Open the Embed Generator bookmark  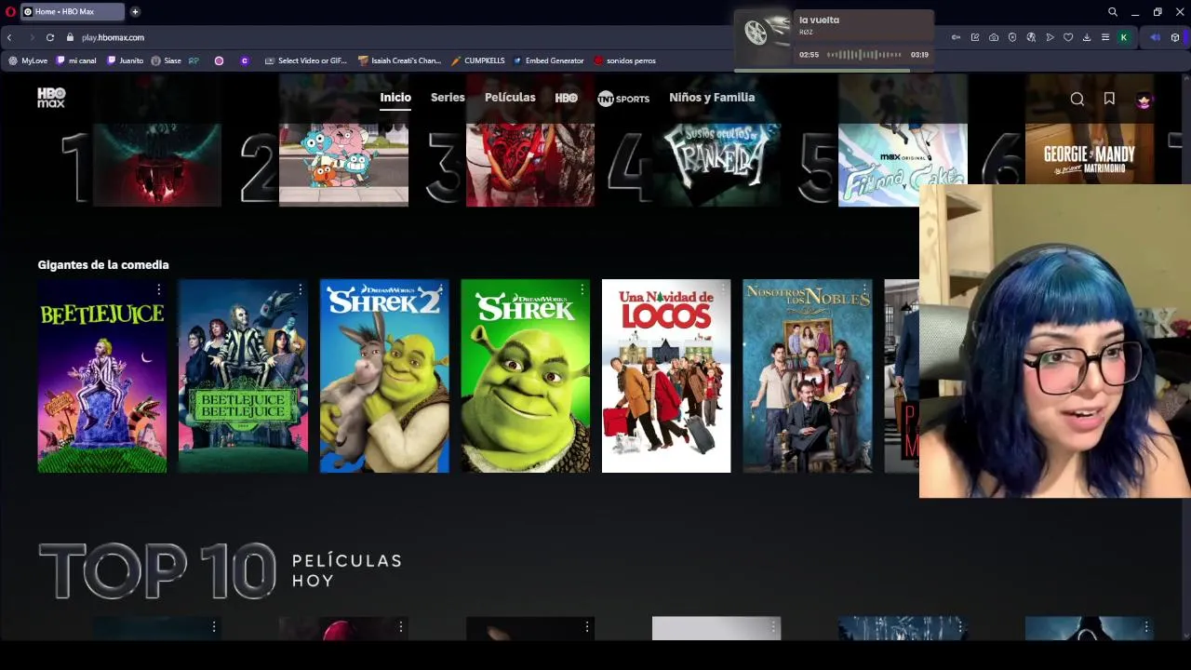(x=548, y=60)
